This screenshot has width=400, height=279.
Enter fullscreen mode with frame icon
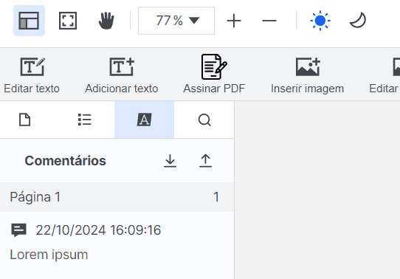(68, 21)
